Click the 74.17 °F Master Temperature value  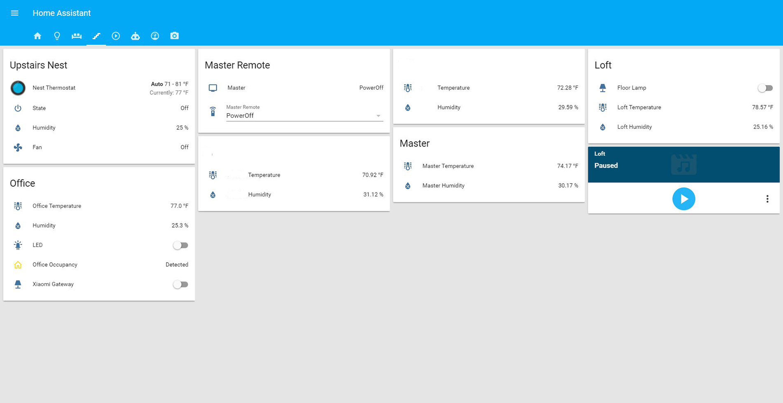pos(567,166)
